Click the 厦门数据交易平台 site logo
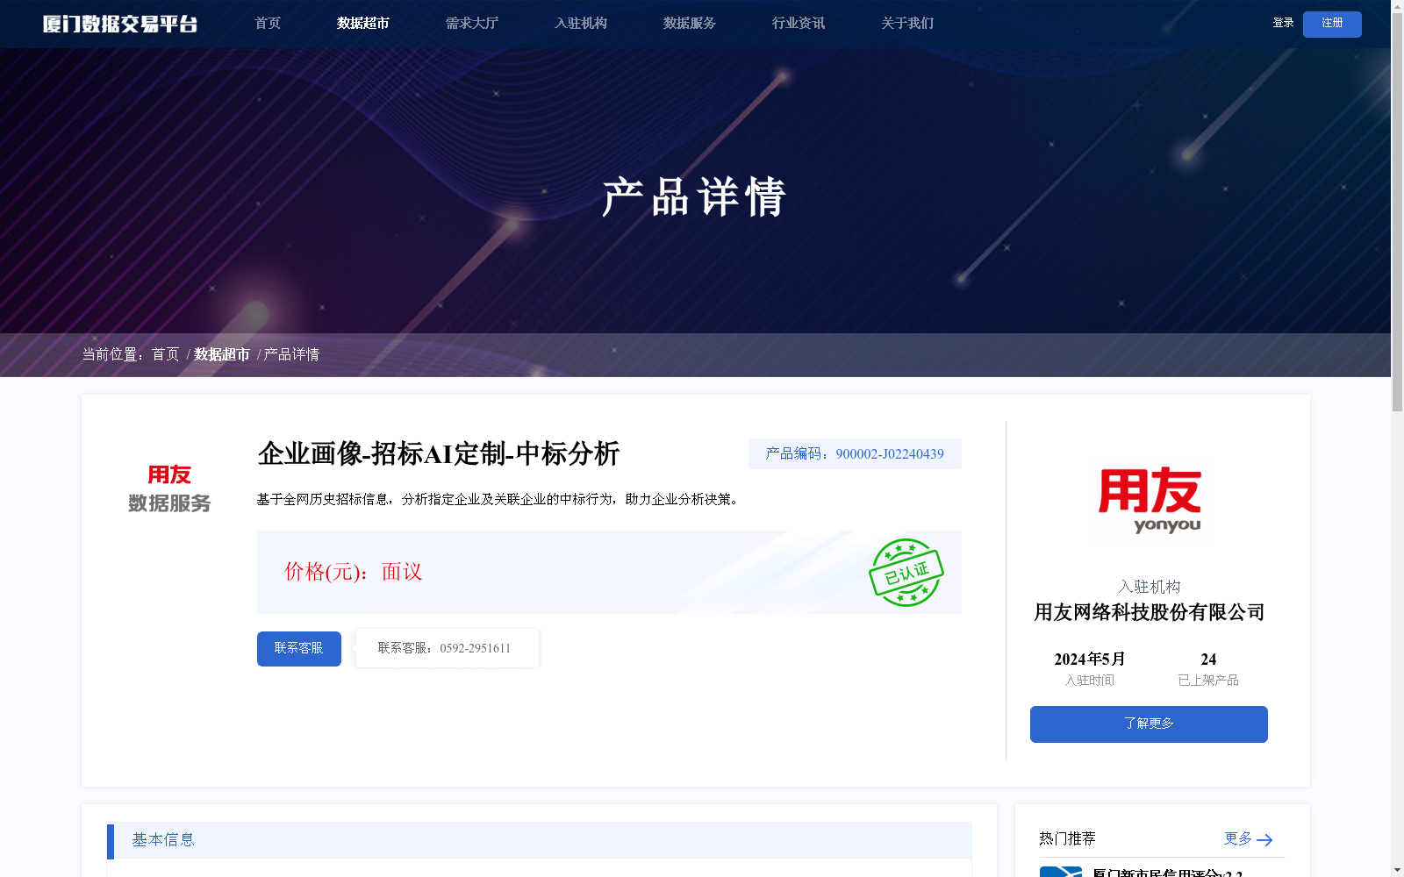The height and width of the screenshot is (877, 1404). [x=120, y=24]
